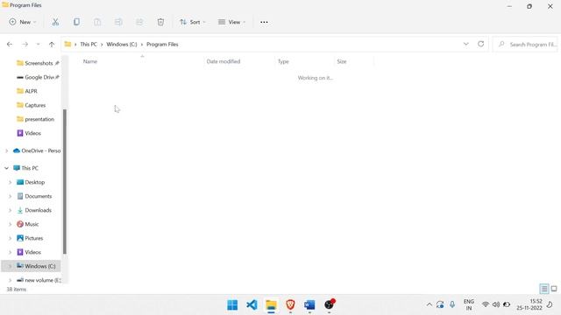The image size is (561, 315).
Task: Refresh the Program Files folder
Action: 481,44
